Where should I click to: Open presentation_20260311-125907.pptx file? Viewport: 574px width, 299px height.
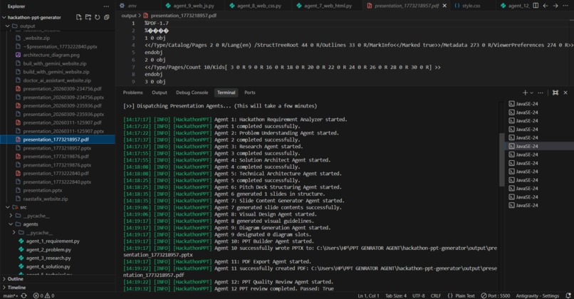(63, 131)
